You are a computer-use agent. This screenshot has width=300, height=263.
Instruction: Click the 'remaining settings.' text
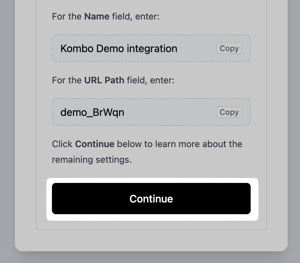coord(92,159)
